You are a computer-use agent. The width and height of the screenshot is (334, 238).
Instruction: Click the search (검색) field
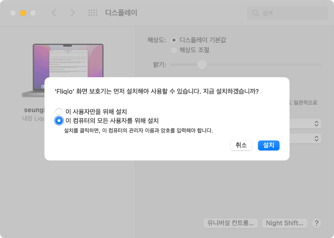pyautogui.click(x=287, y=13)
